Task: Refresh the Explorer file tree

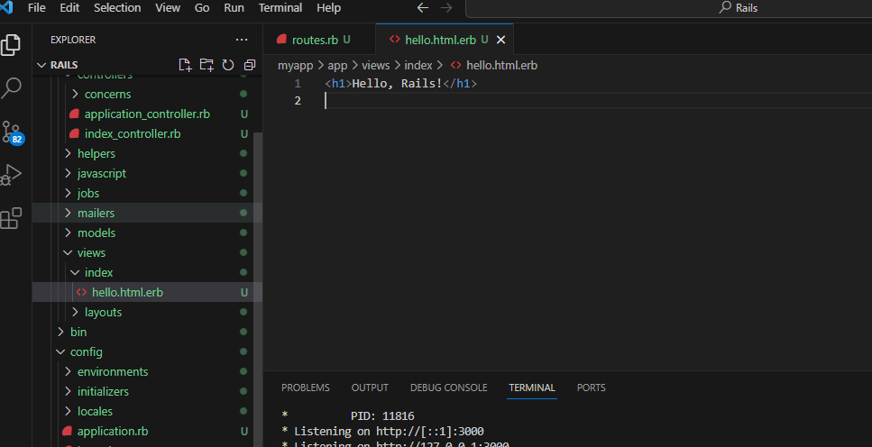Action: [228, 65]
